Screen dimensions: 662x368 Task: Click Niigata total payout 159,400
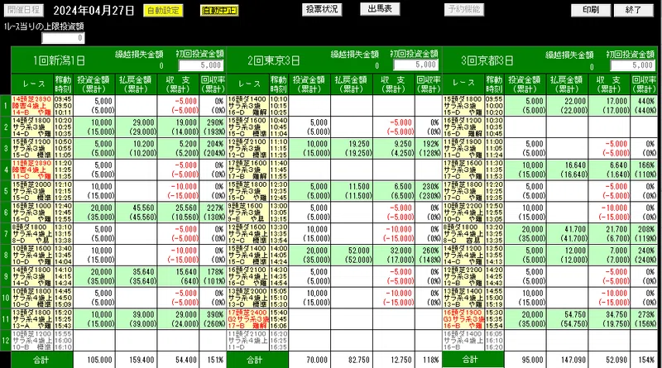click(136, 360)
